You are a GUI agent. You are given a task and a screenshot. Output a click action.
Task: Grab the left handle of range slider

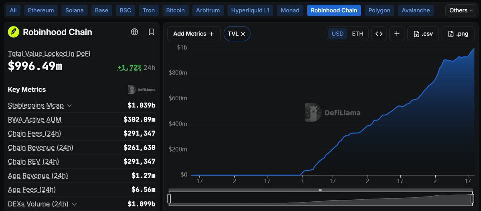[169, 199]
